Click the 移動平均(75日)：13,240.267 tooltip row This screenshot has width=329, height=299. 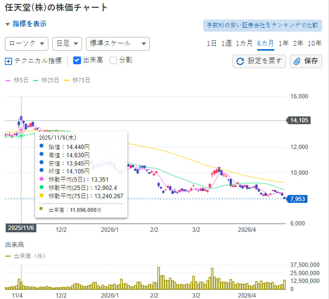click(82, 196)
